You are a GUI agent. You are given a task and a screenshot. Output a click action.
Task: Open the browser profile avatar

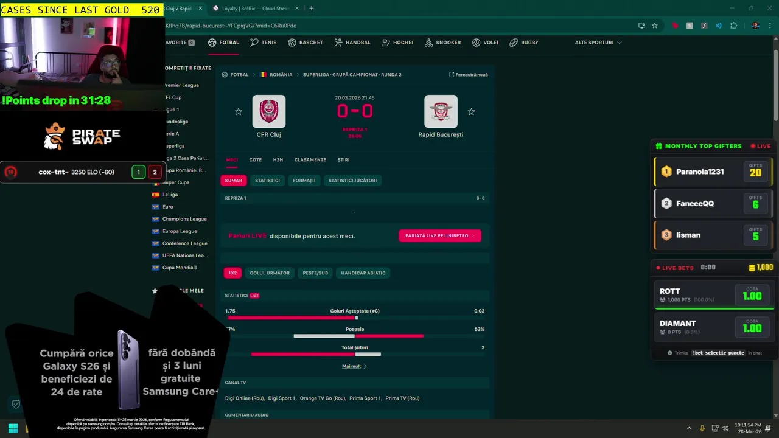pos(755,26)
